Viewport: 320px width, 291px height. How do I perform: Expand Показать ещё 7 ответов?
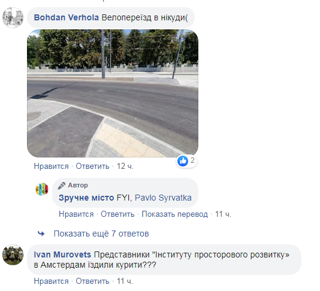tap(101, 234)
